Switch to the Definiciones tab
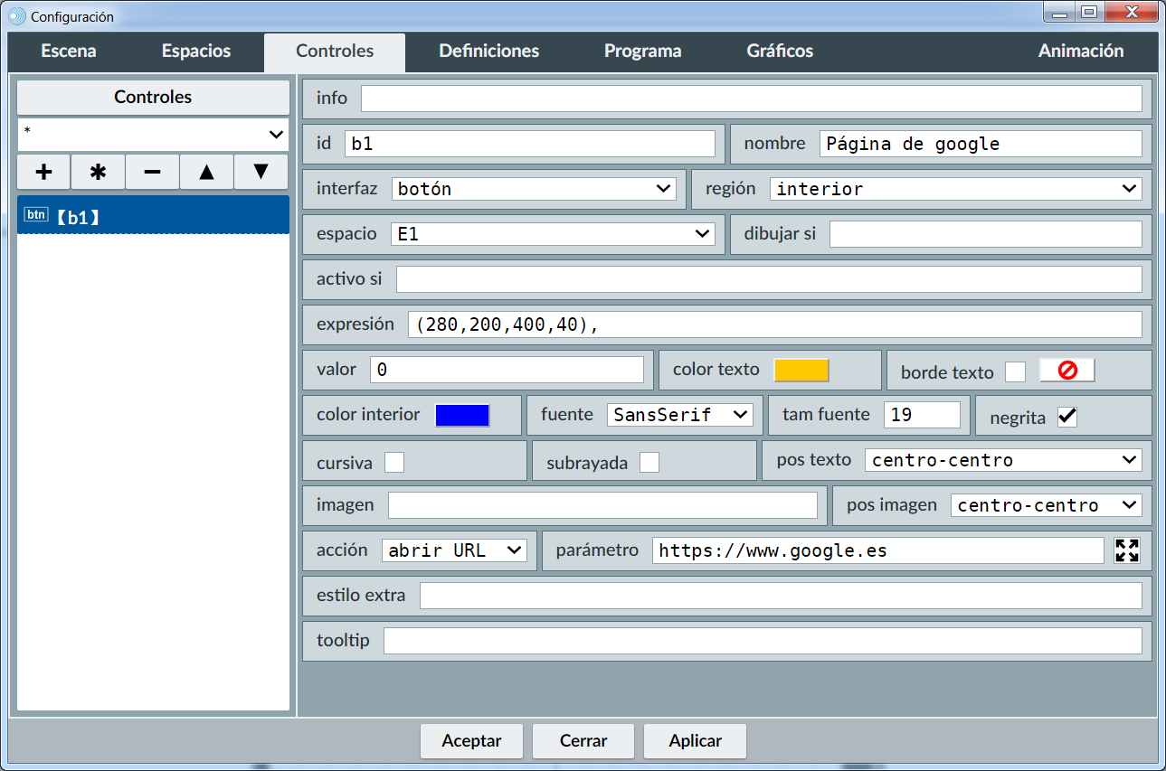Screen dimensions: 1166x771 tap(488, 52)
